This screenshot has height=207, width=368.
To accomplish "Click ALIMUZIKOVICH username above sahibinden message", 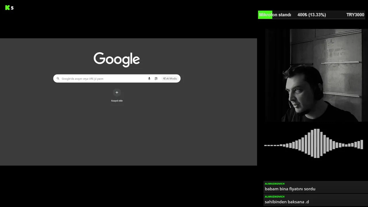I will (275, 197).
